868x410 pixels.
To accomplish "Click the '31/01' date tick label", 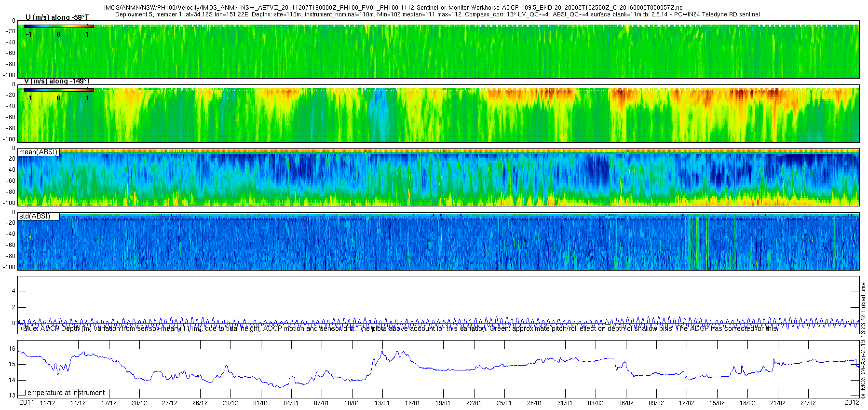I will coord(565,403).
